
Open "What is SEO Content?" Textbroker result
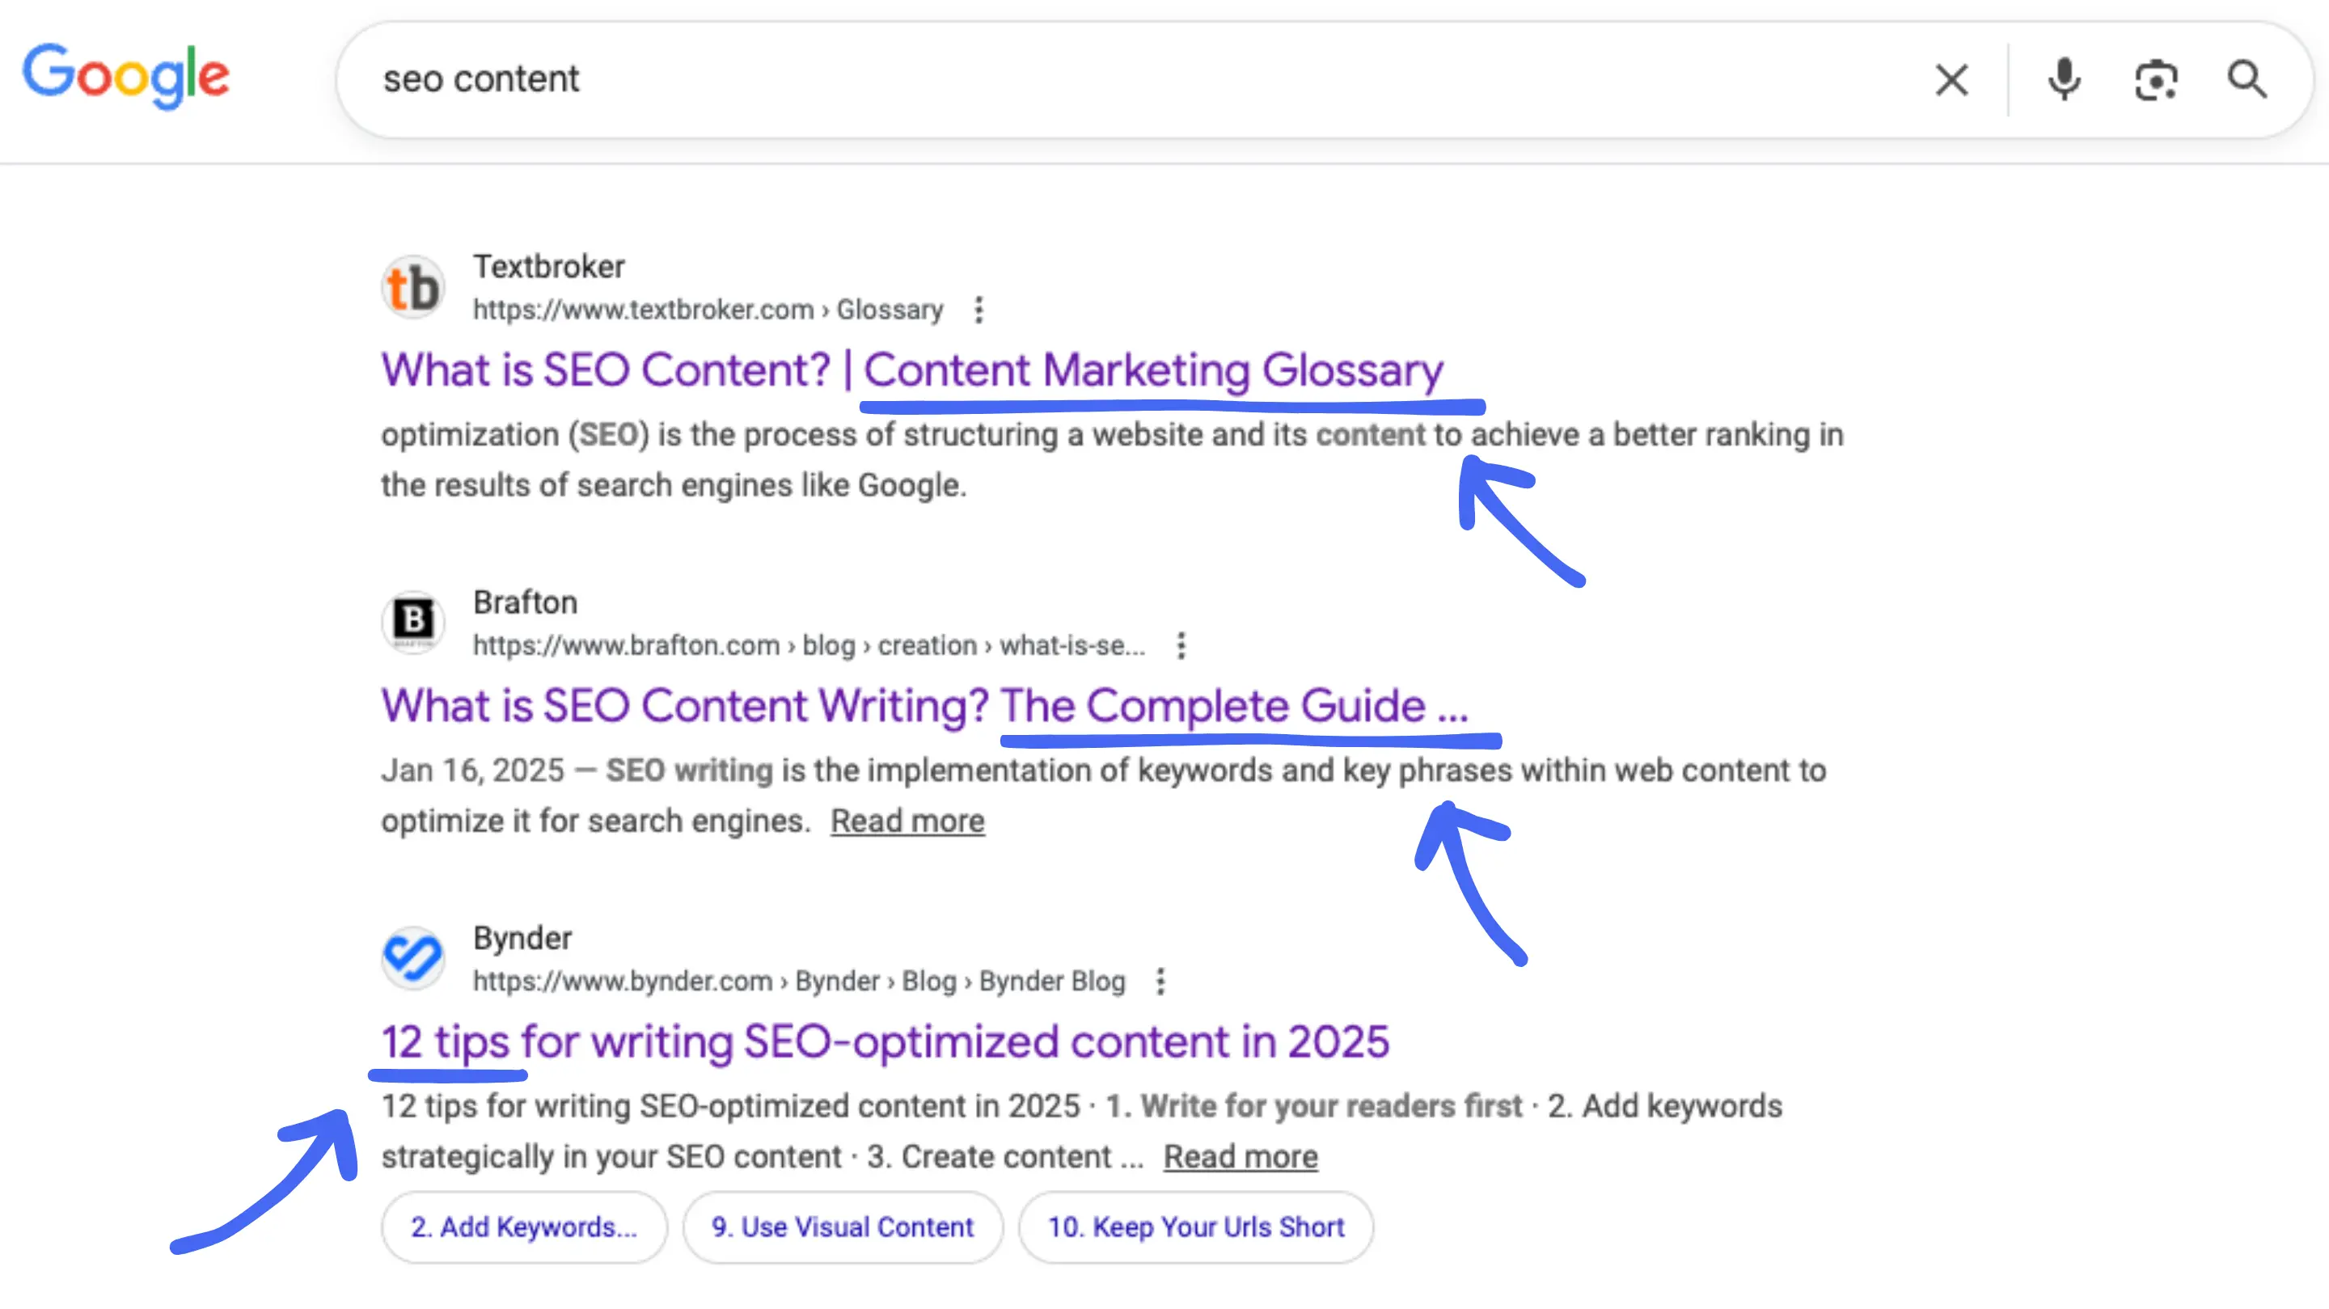(x=911, y=369)
